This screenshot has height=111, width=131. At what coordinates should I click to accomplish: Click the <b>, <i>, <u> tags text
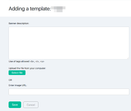37,61
